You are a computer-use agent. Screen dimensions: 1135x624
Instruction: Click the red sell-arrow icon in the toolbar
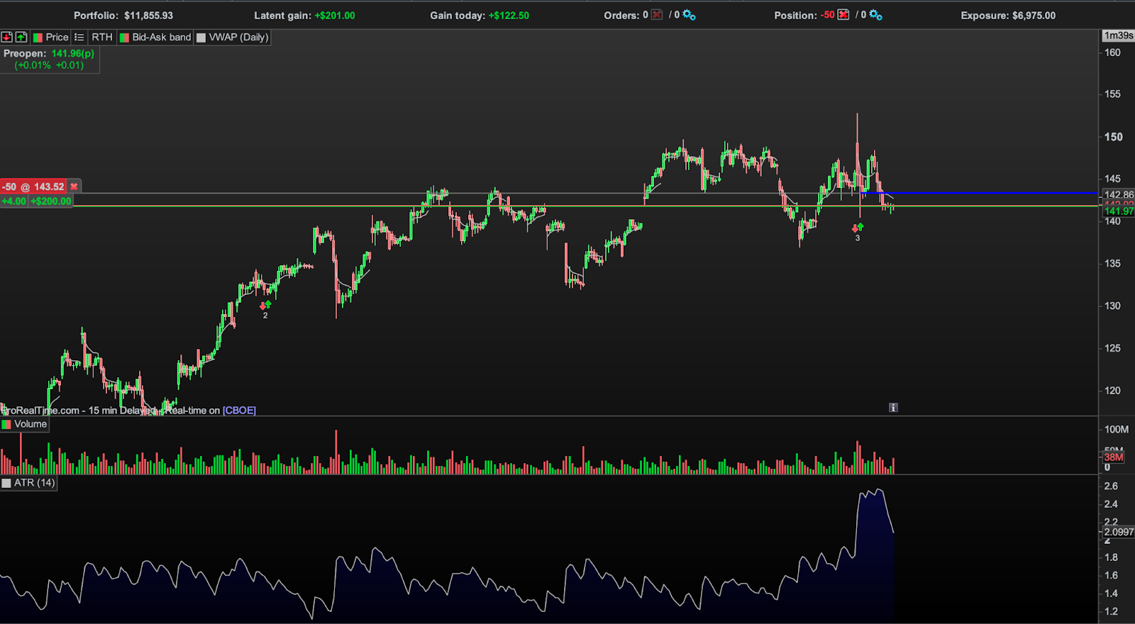(6, 37)
